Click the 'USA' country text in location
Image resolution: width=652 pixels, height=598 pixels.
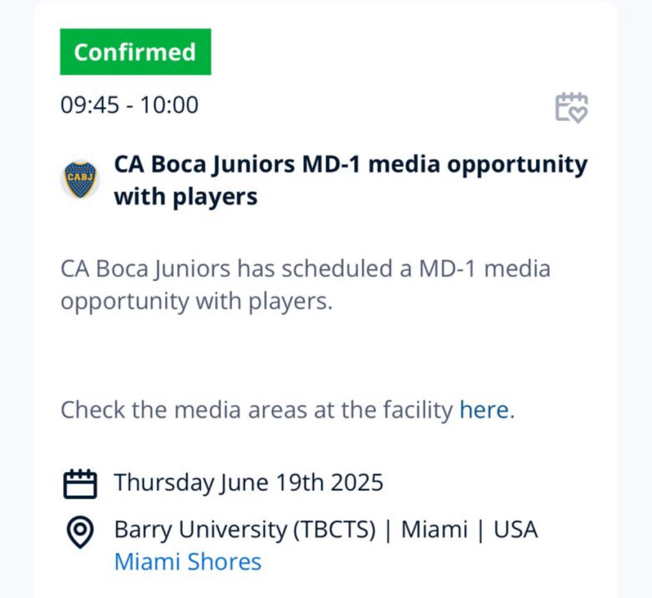click(x=516, y=530)
